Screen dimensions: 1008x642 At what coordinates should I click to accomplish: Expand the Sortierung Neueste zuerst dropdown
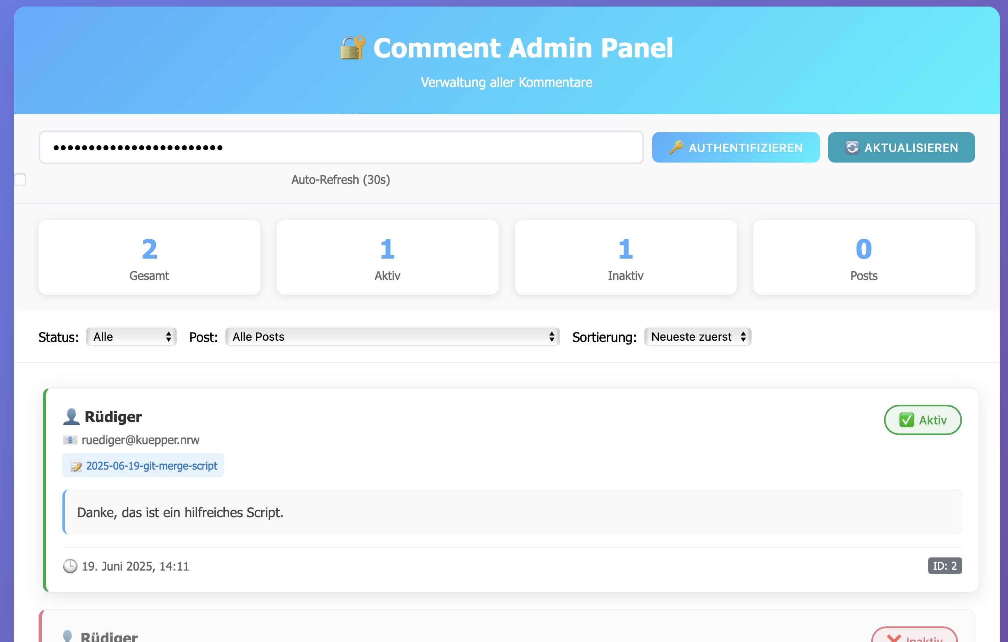pos(697,337)
